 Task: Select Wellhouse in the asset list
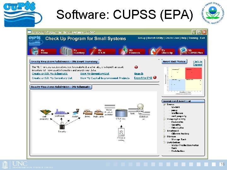pyautogui.click(x=177, y=113)
